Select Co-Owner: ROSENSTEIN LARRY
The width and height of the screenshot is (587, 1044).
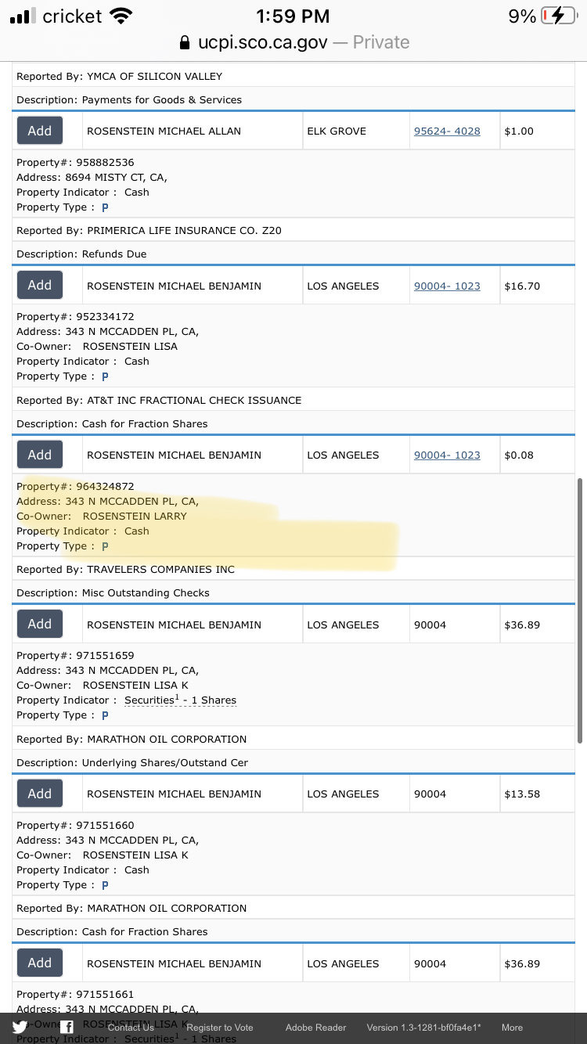coord(102,516)
